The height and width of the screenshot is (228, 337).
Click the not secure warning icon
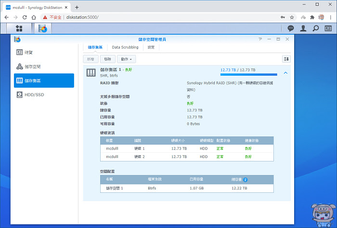[45, 17]
